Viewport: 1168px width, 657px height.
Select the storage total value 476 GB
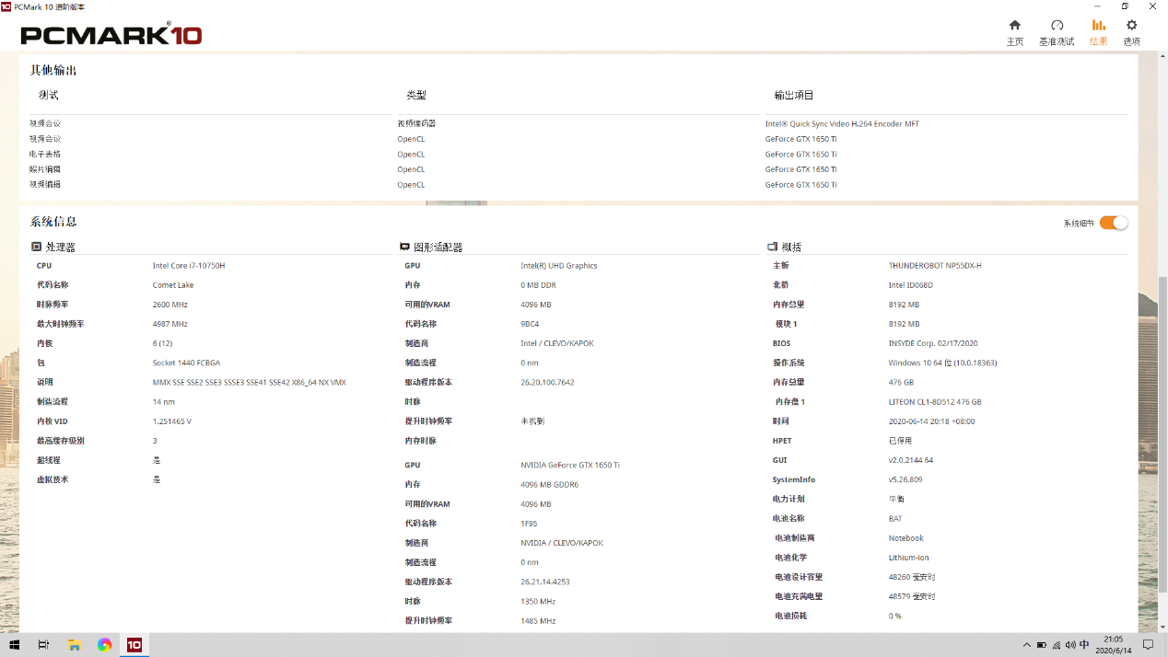pos(901,382)
